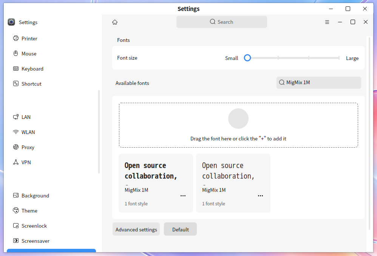
Task: Click the Theme palette icon
Action: click(x=16, y=210)
